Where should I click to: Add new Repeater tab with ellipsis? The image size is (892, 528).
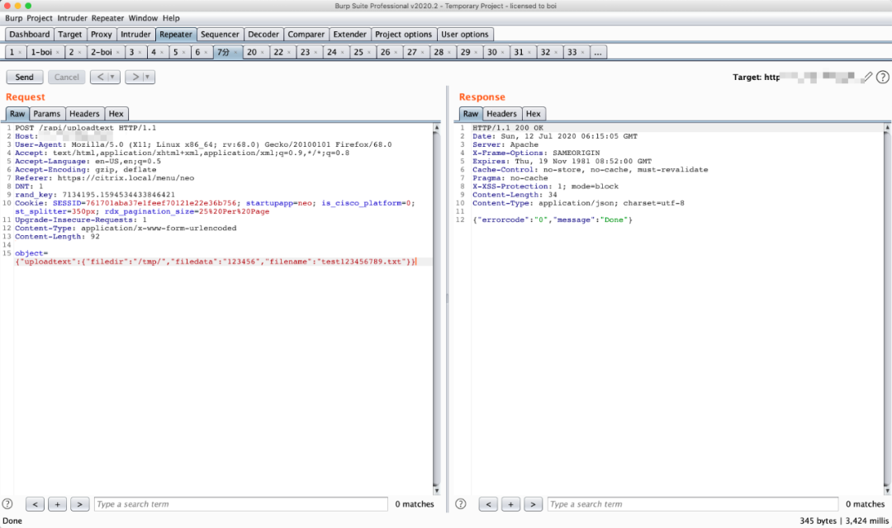(597, 52)
